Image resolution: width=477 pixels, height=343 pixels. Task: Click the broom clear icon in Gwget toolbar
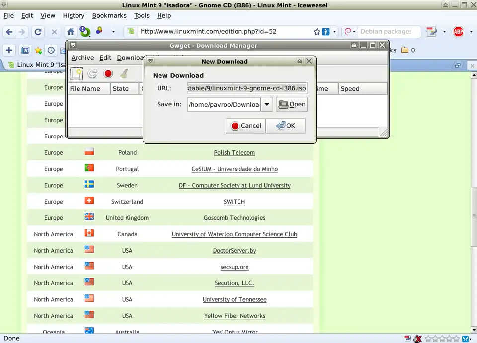(124, 74)
